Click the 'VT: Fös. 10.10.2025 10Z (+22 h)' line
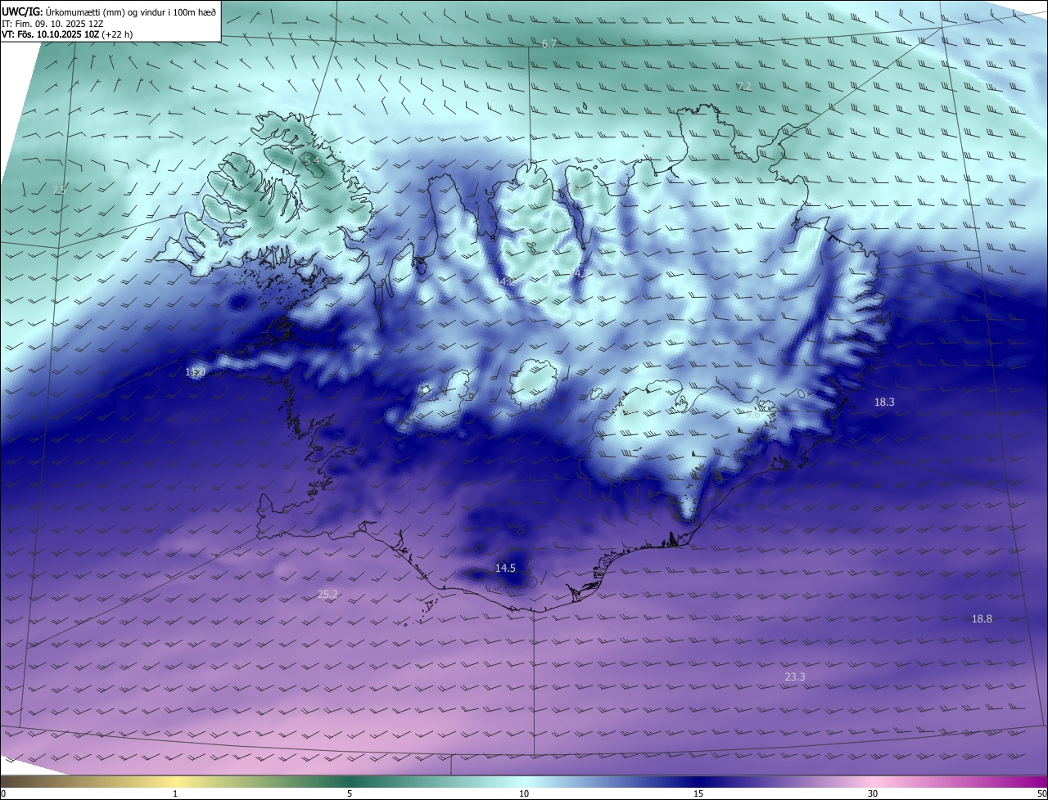This screenshot has width=1048, height=800. 67,34
